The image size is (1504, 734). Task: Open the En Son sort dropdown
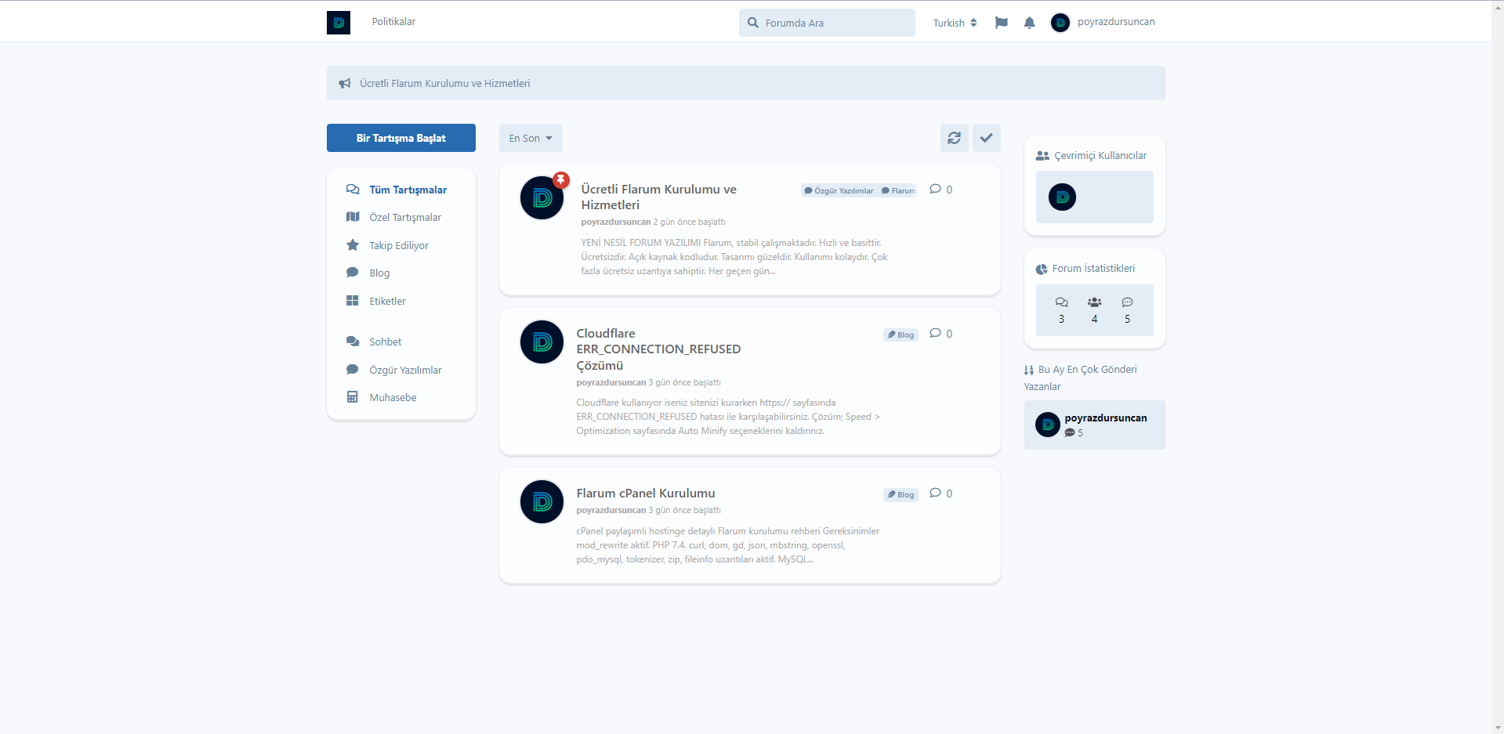point(531,138)
